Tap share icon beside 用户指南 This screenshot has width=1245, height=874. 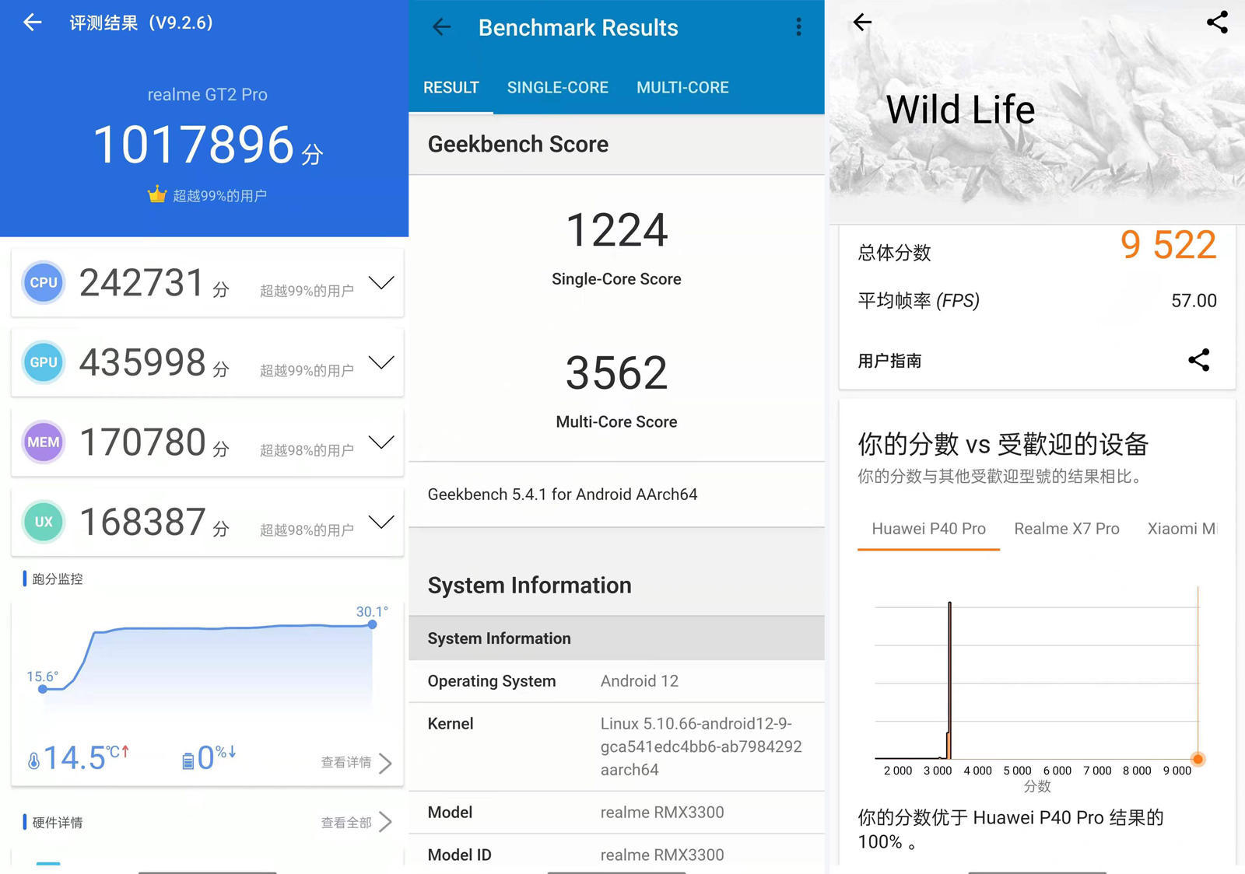click(1198, 360)
